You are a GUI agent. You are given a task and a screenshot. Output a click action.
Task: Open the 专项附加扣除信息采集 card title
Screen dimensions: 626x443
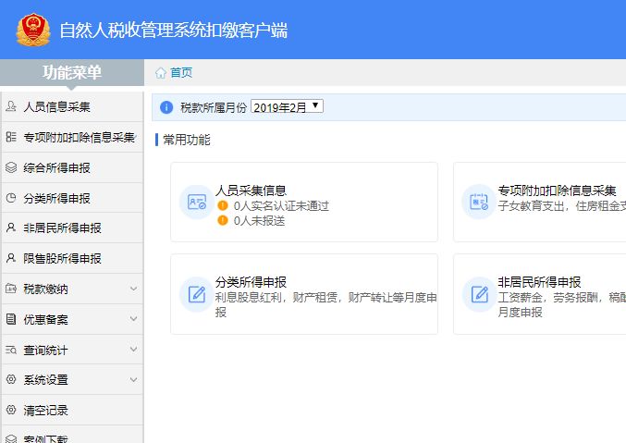tap(557, 191)
